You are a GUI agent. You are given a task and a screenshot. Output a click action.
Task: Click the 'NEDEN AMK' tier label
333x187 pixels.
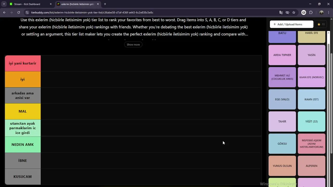click(x=23, y=145)
